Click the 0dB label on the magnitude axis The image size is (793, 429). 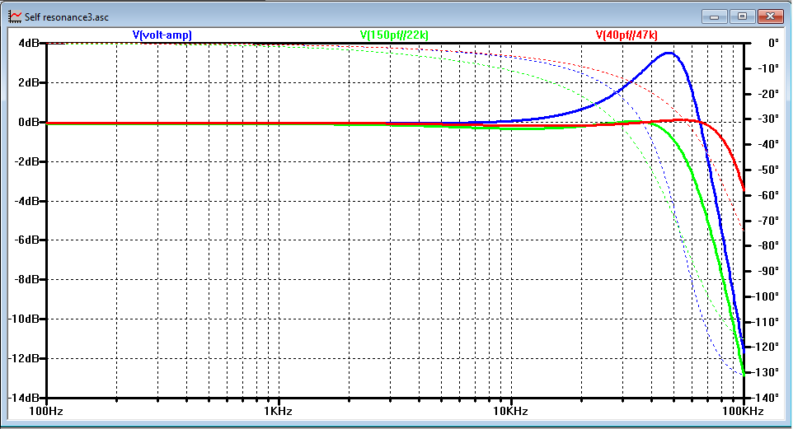point(29,123)
